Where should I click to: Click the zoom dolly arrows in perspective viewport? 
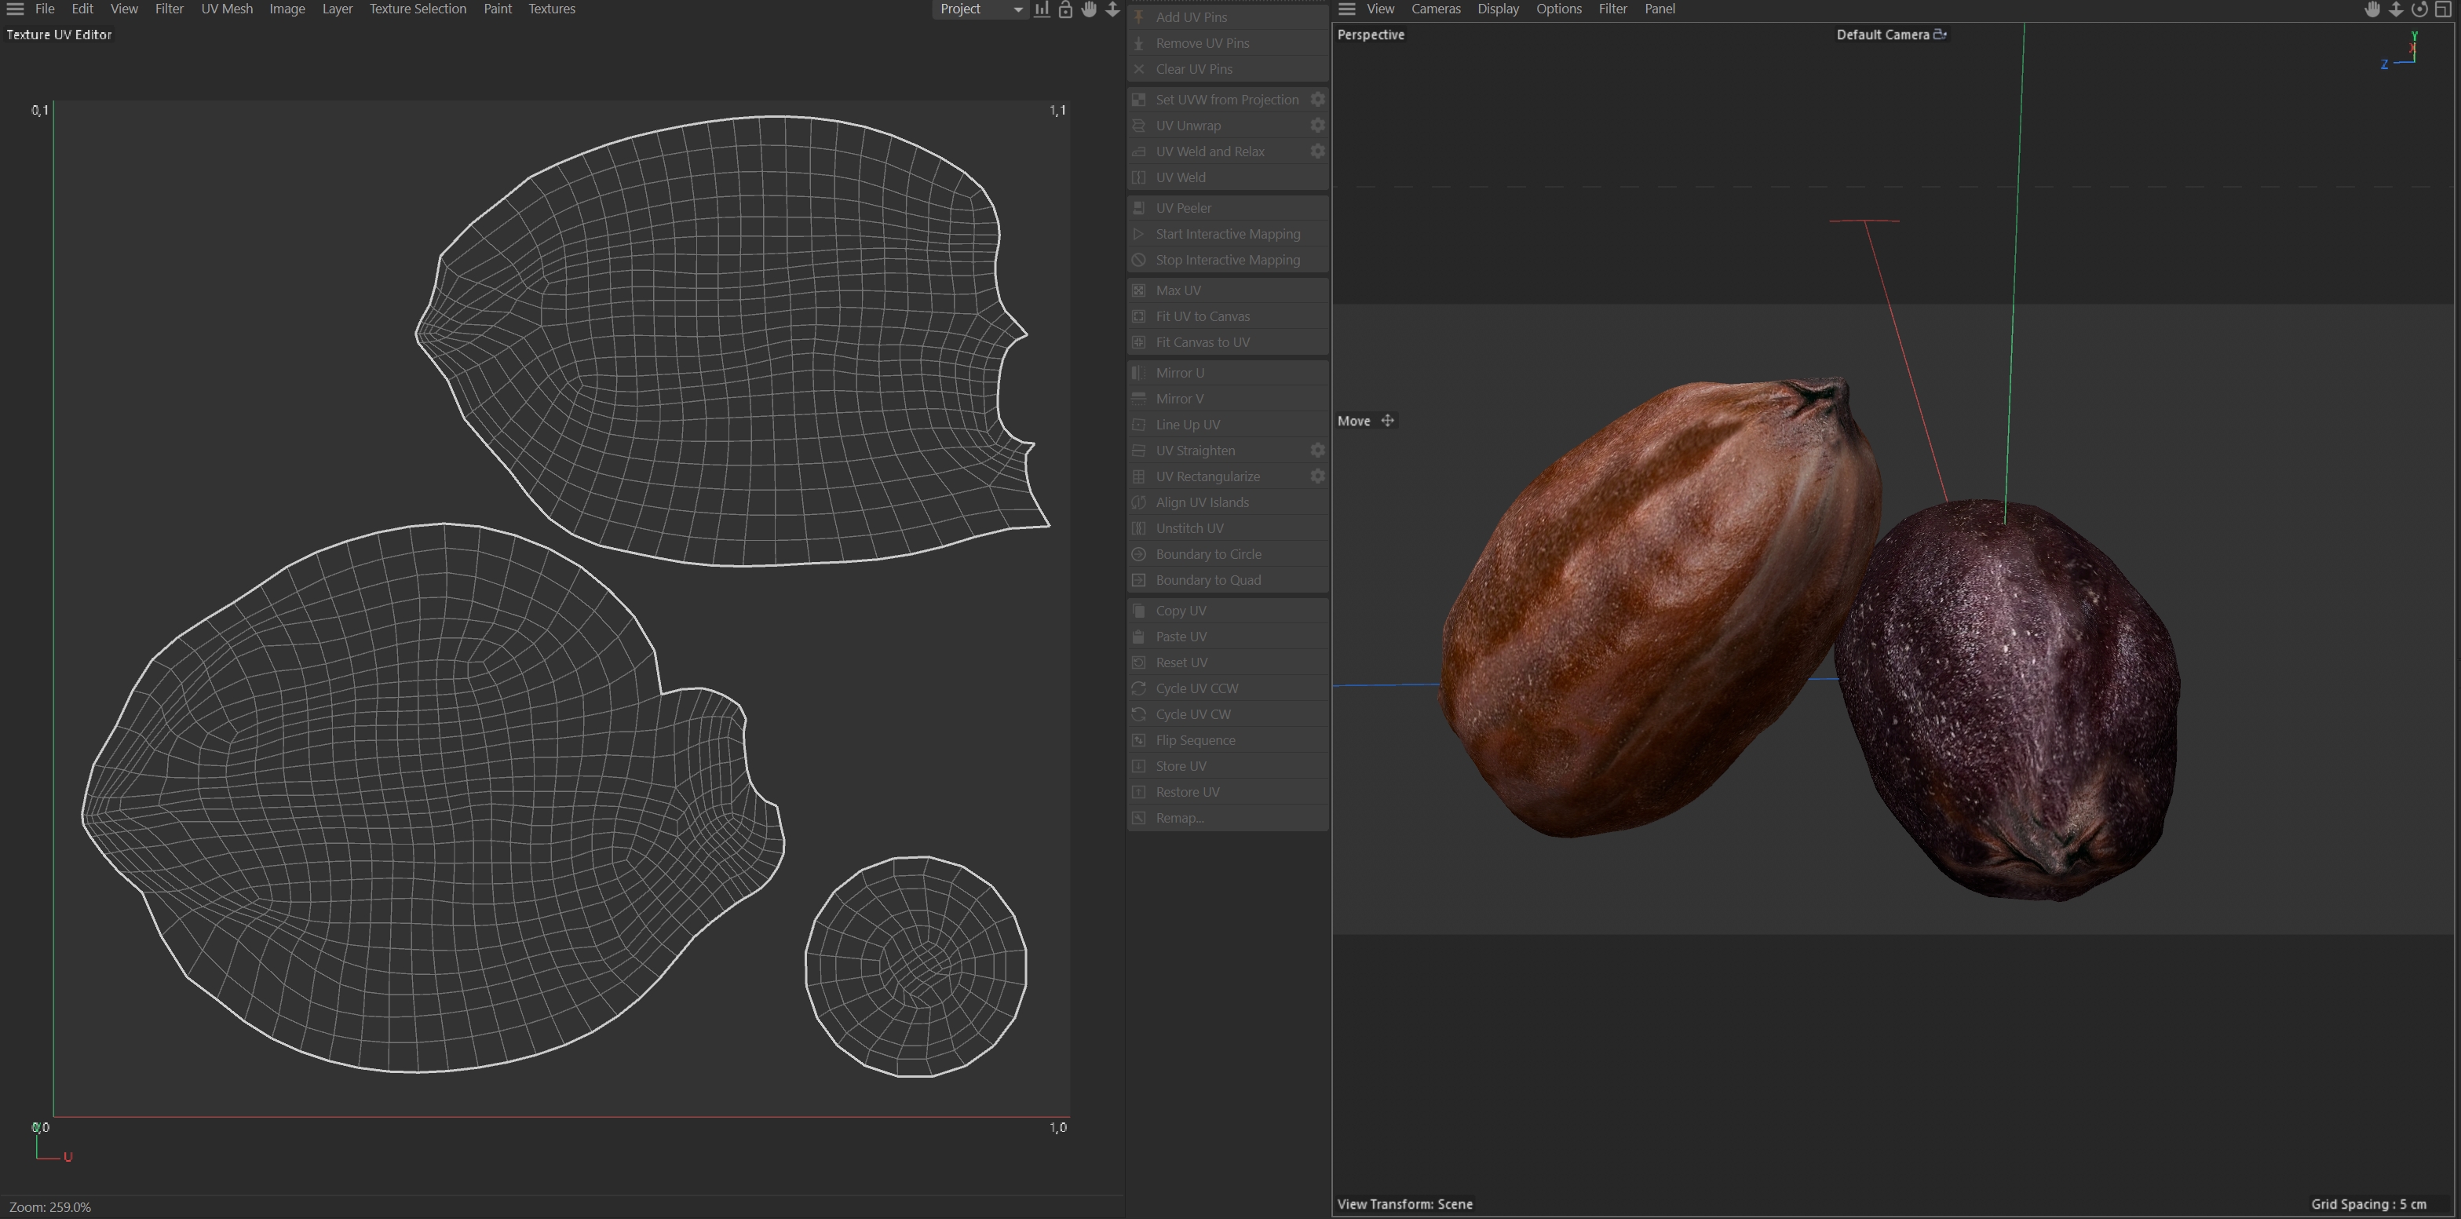click(x=2396, y=9)
